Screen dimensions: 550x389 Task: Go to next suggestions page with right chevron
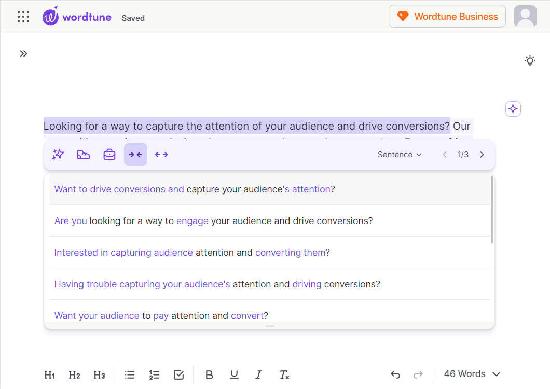[x=482, y=154]
